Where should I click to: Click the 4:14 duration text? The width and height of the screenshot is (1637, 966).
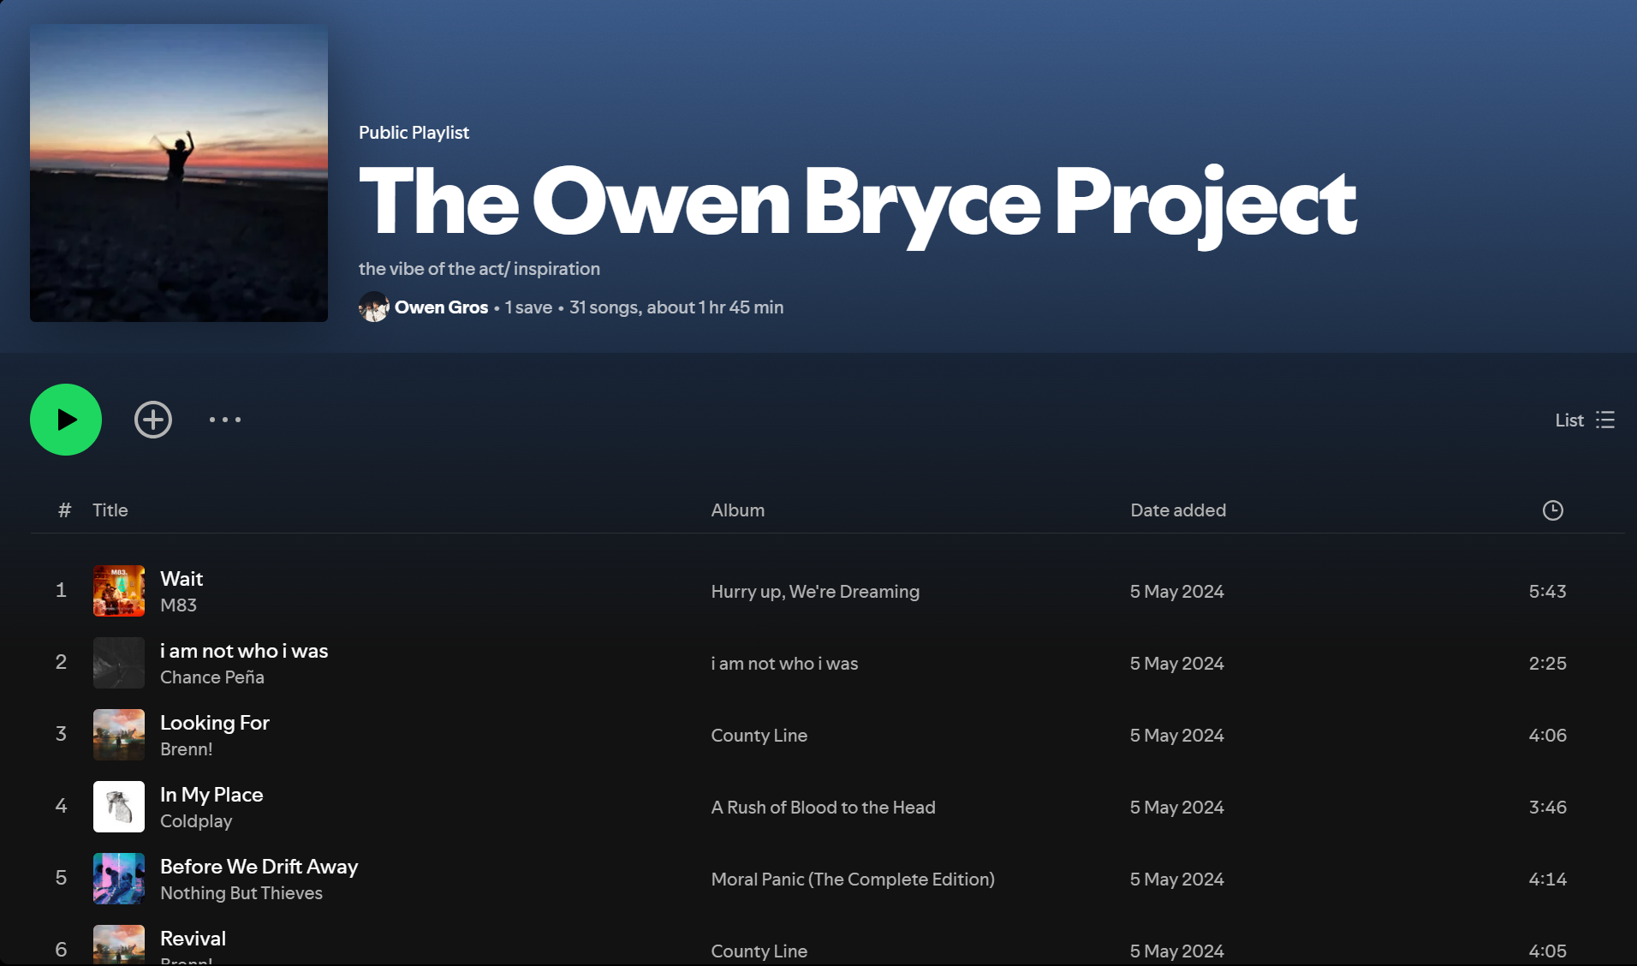pos(1548,880)
